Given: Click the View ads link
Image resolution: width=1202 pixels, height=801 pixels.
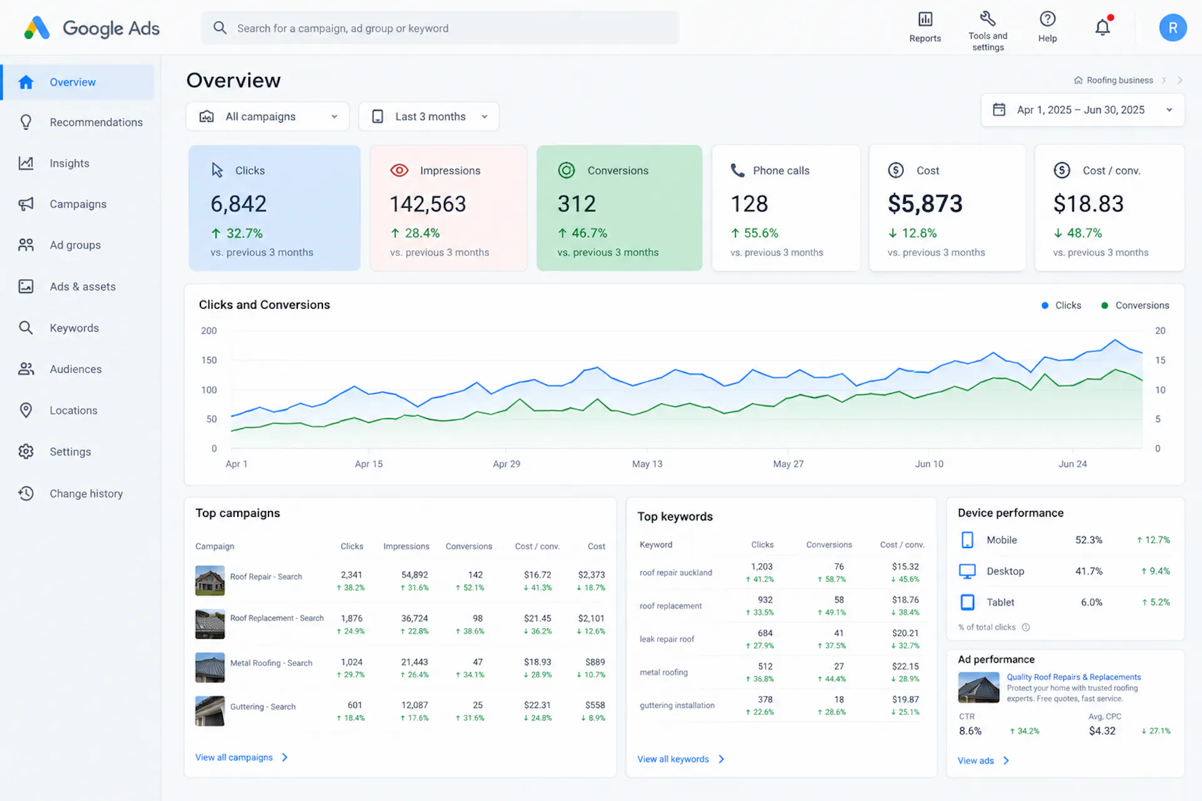Looking at the screenshot, I should coord(984,761).
